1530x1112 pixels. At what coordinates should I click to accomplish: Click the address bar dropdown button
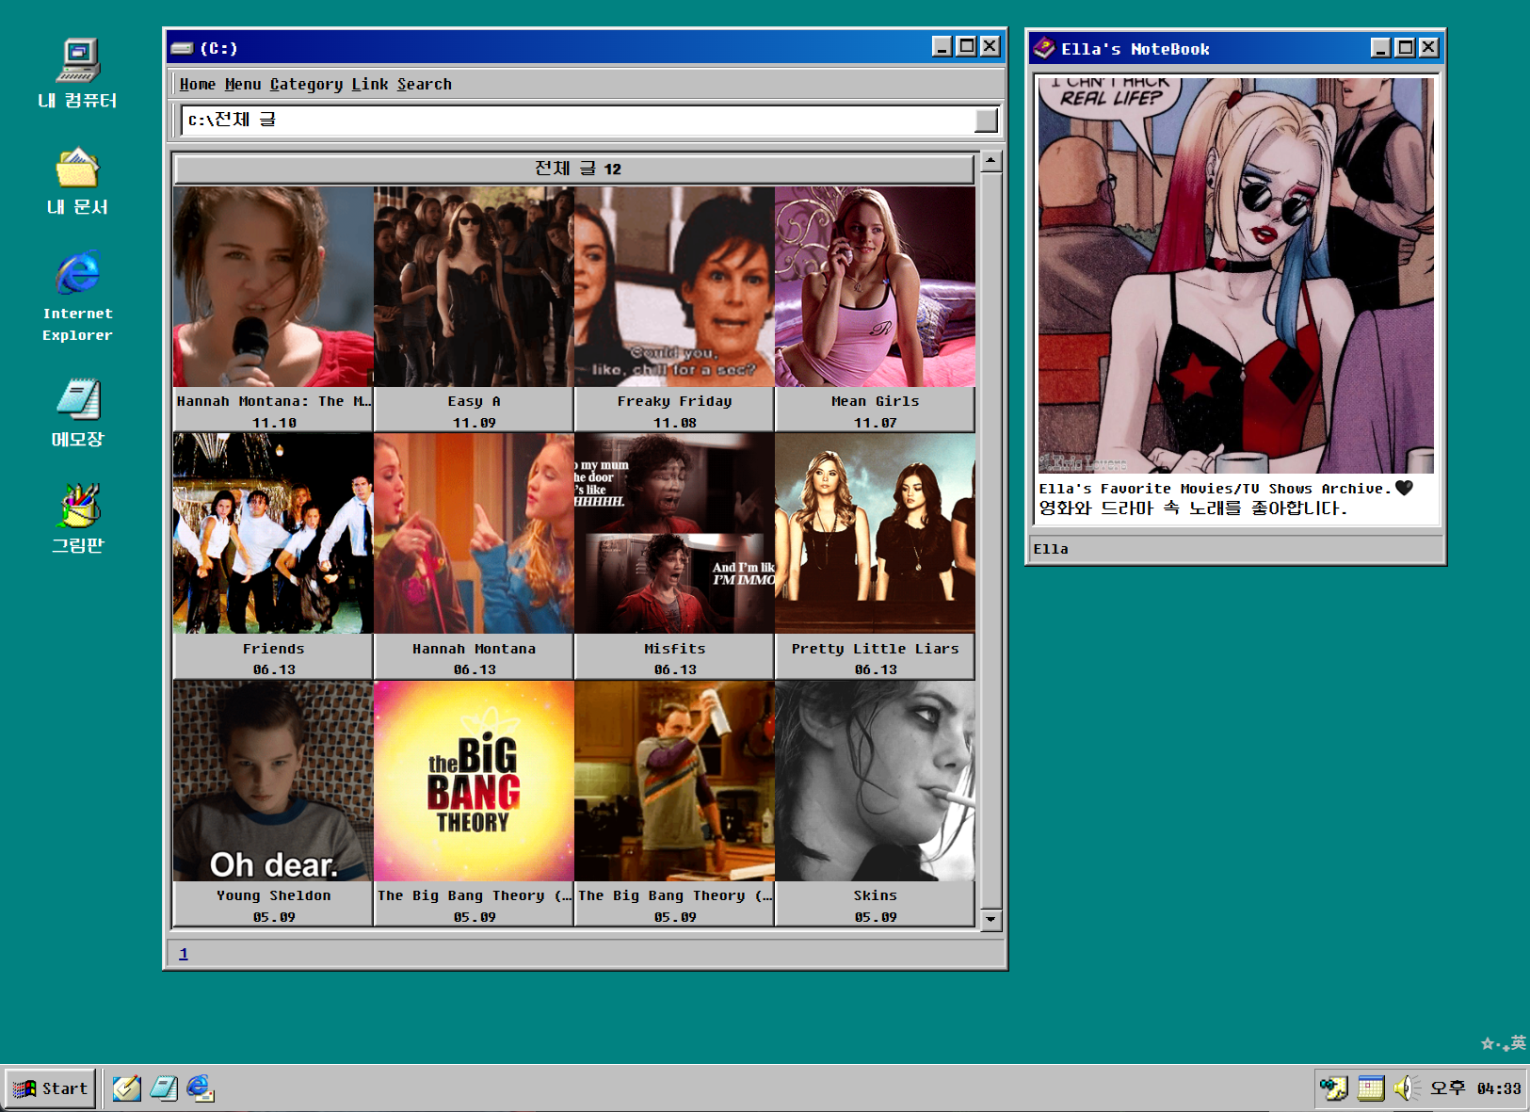[x=987, y=120]
